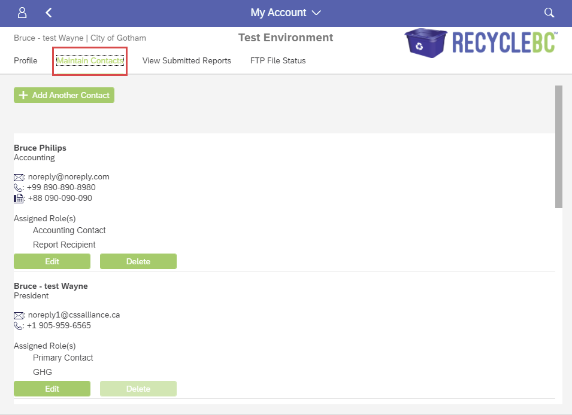Edit the Bruce Philips contact
This screenshot has height=415, width=572.
point(52,261)
